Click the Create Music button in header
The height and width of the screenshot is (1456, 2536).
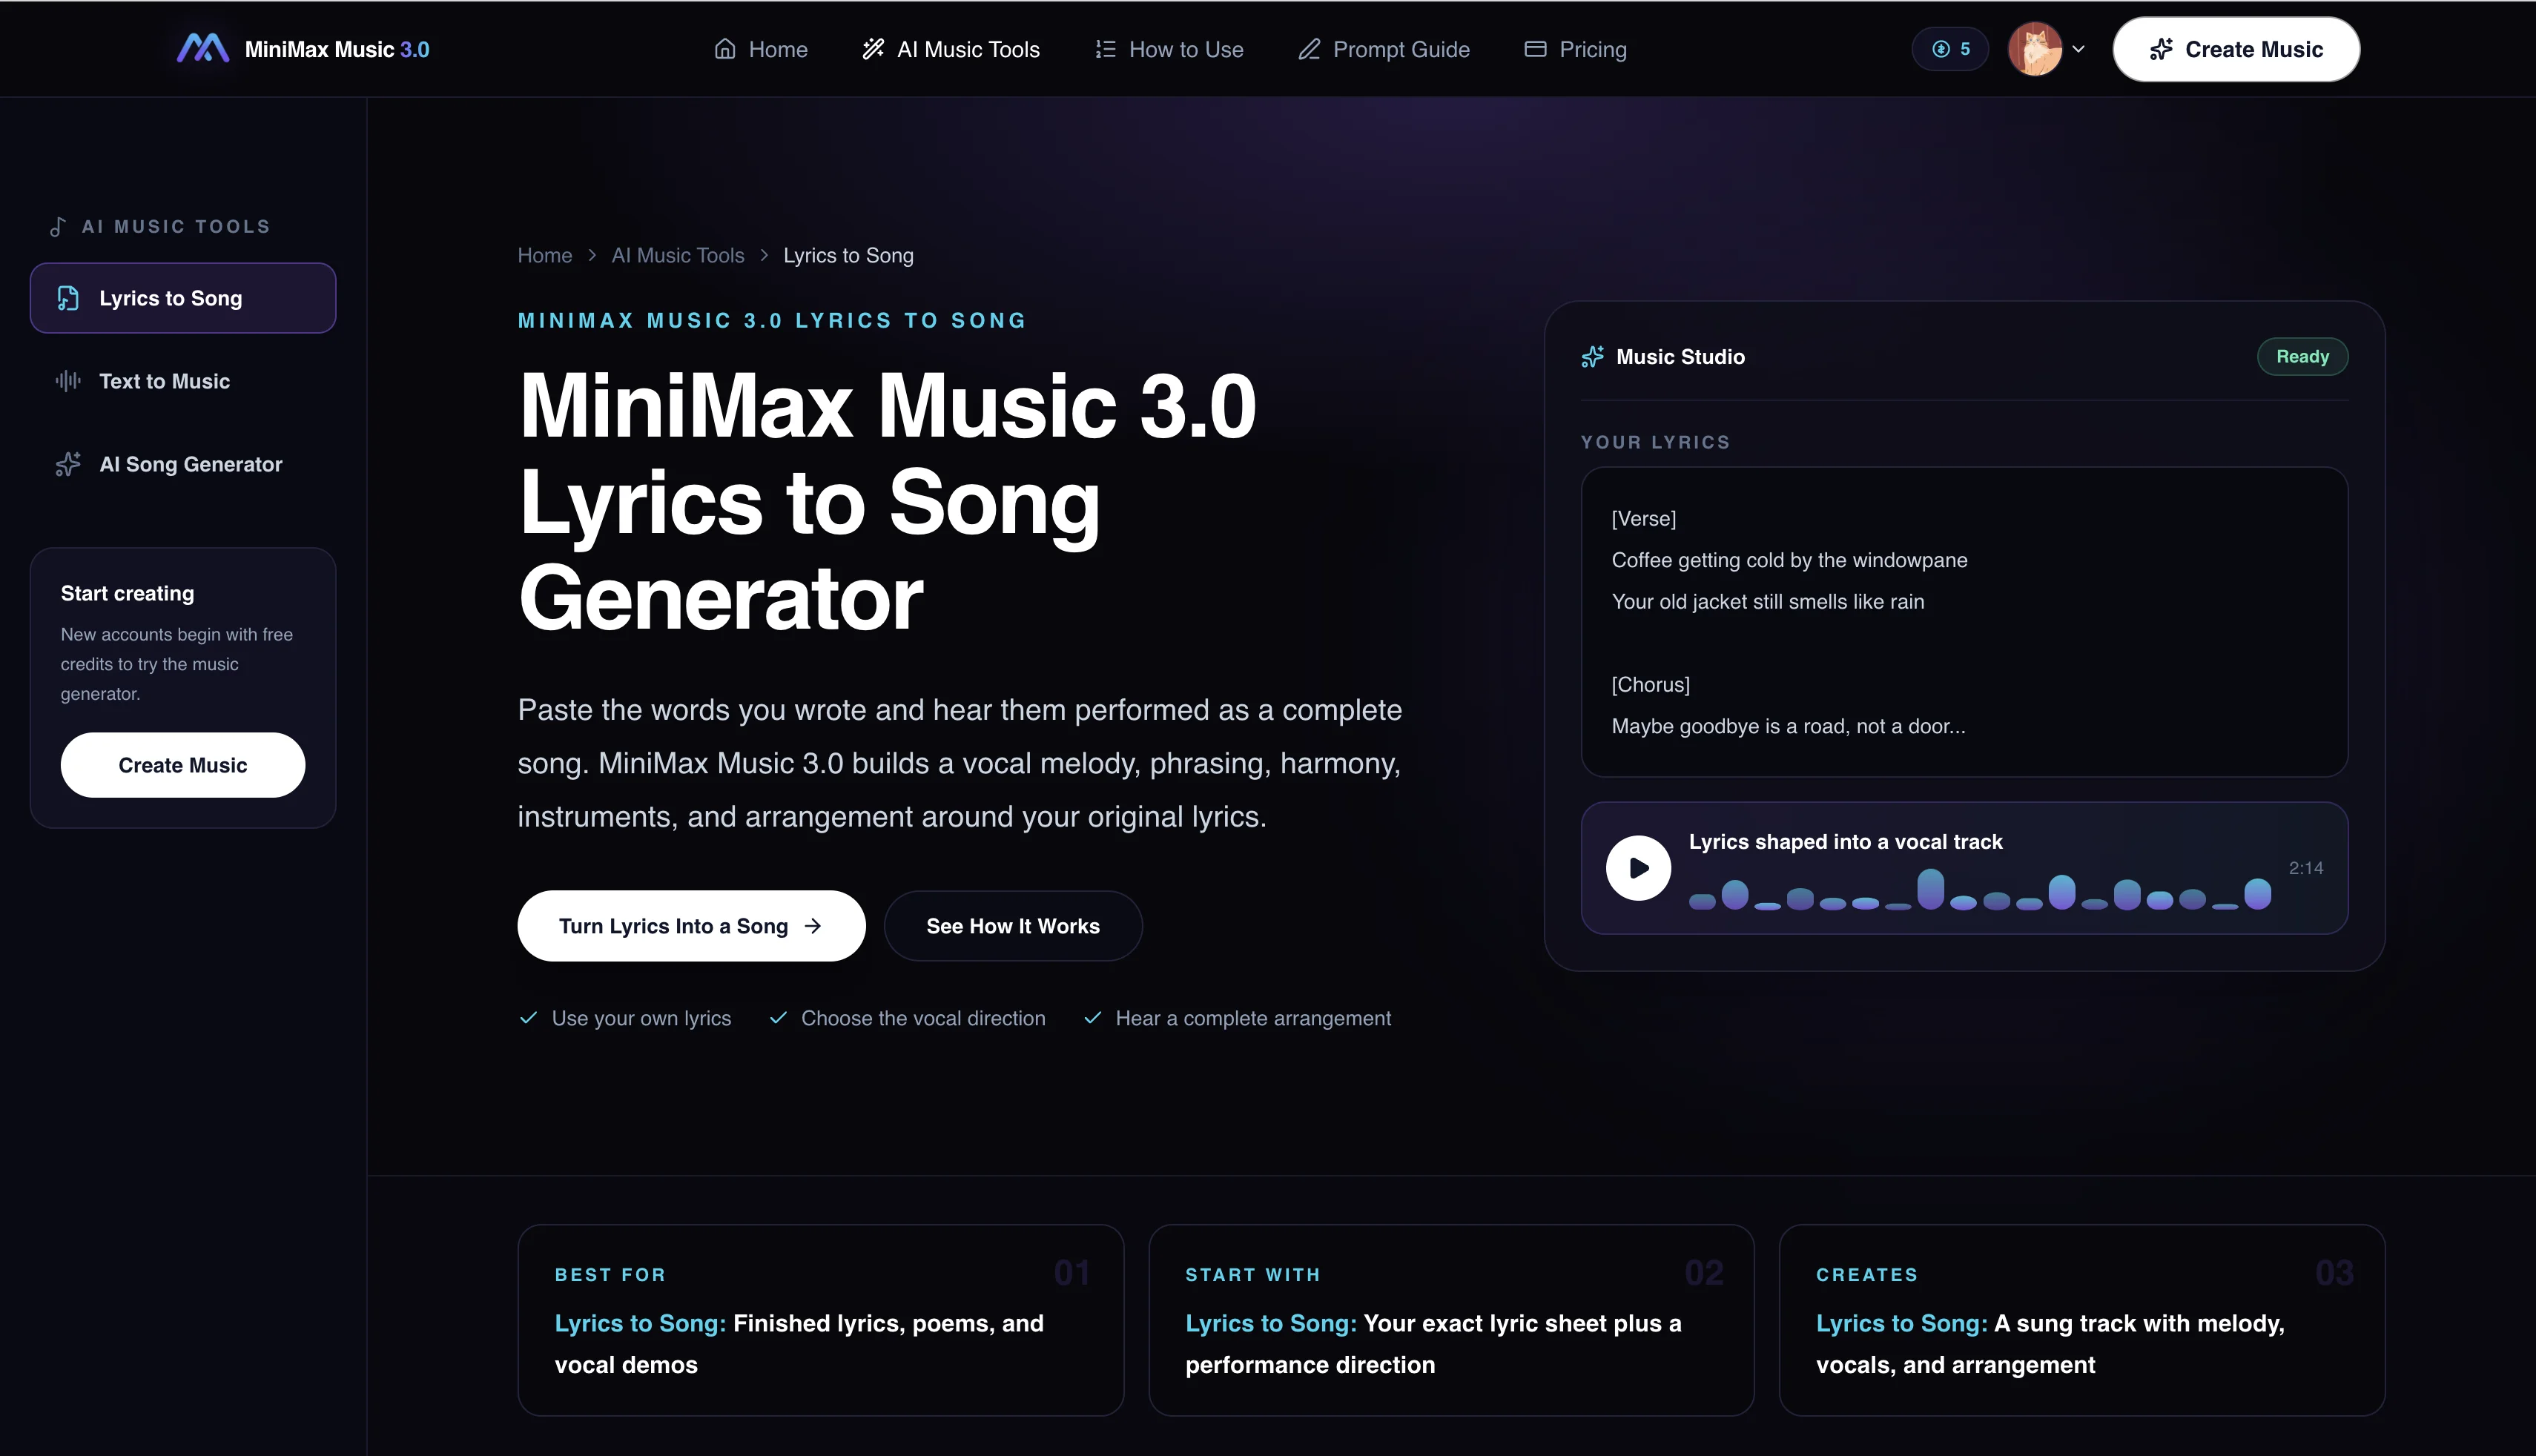pos(2236,49)
